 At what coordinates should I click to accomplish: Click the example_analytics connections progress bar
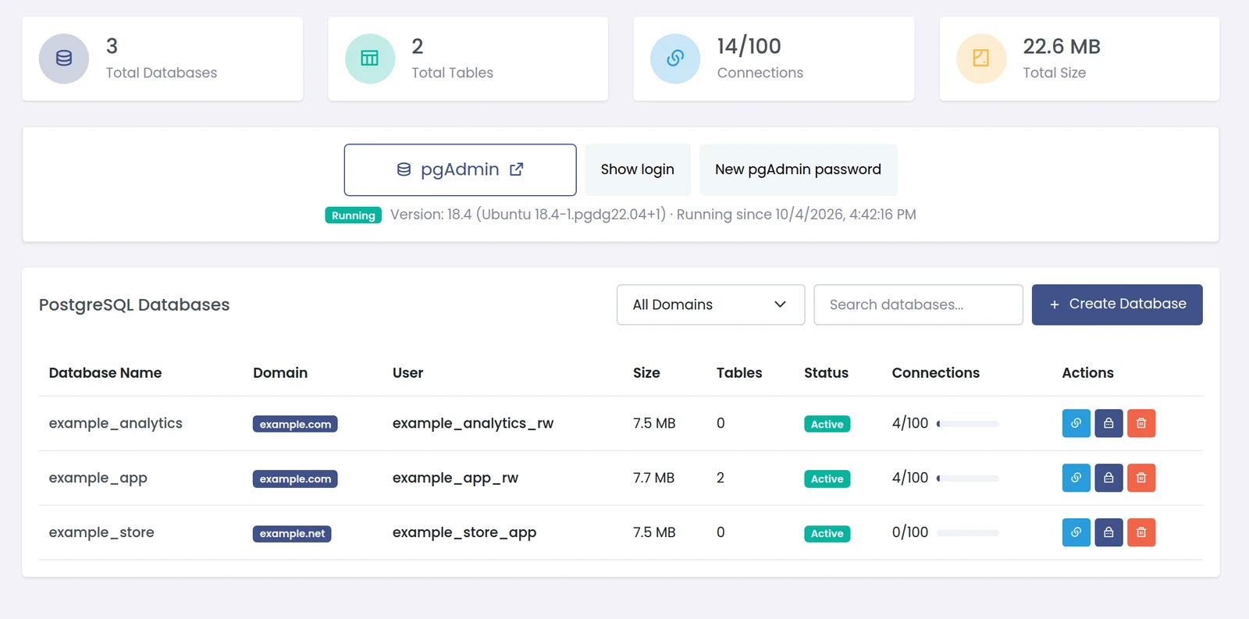point(968,424)
